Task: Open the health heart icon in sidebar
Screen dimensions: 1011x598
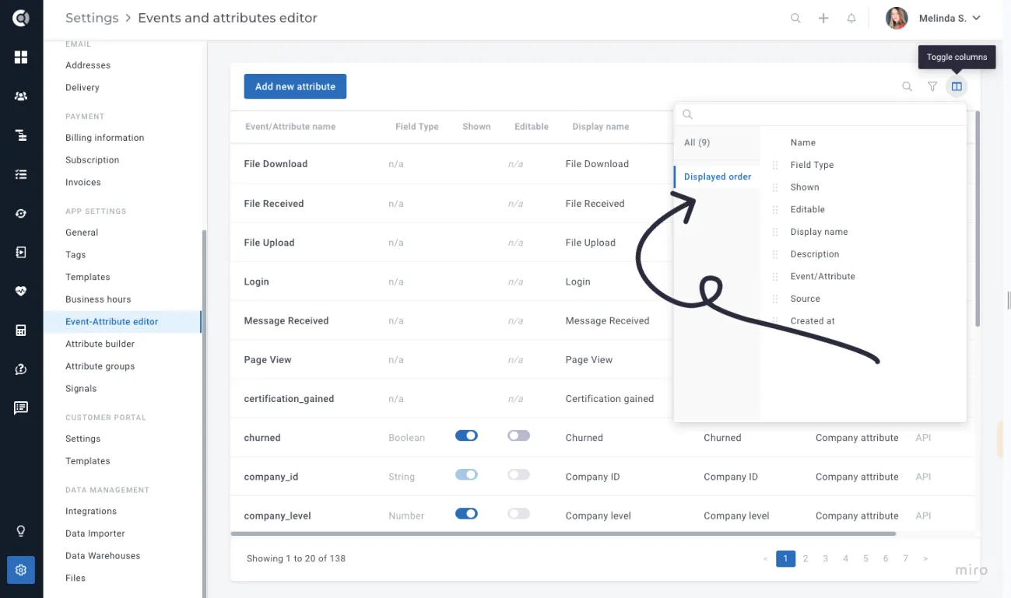Action: pos(21,292)
